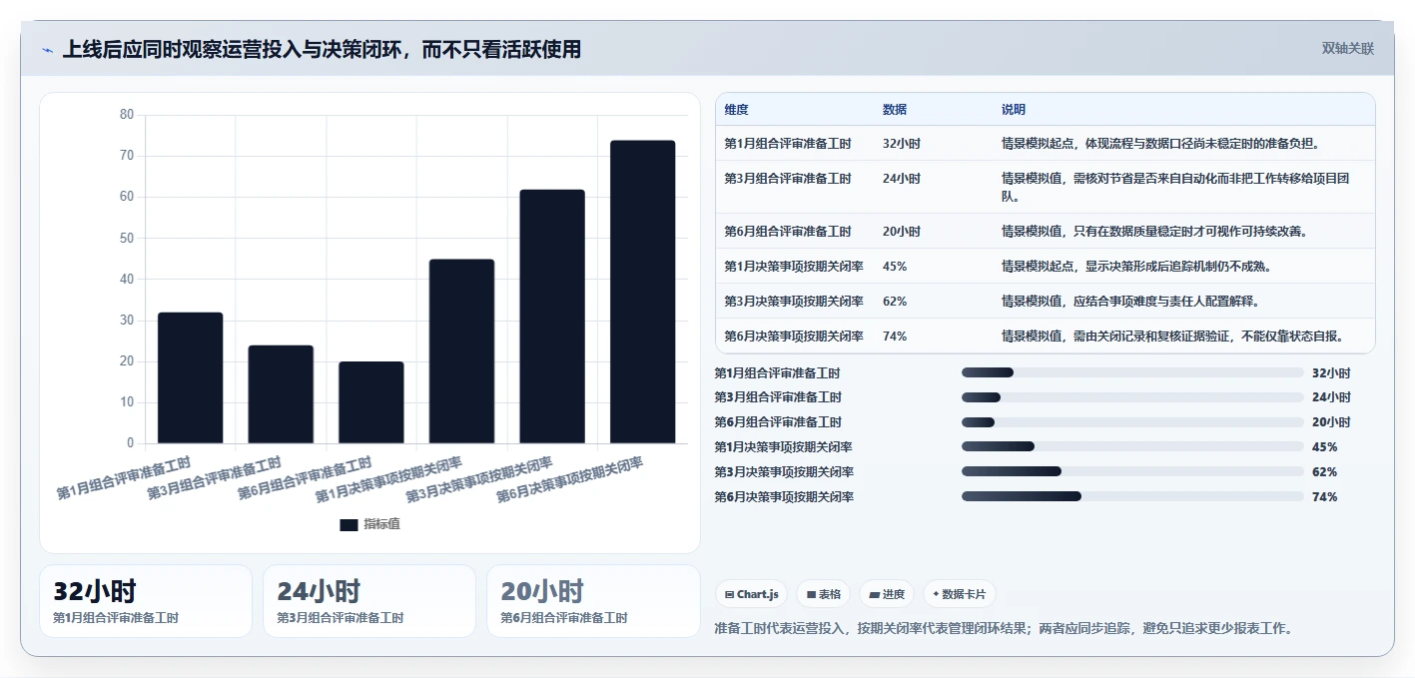
Task: Open the 表格 chip
Action: point(824,594)
